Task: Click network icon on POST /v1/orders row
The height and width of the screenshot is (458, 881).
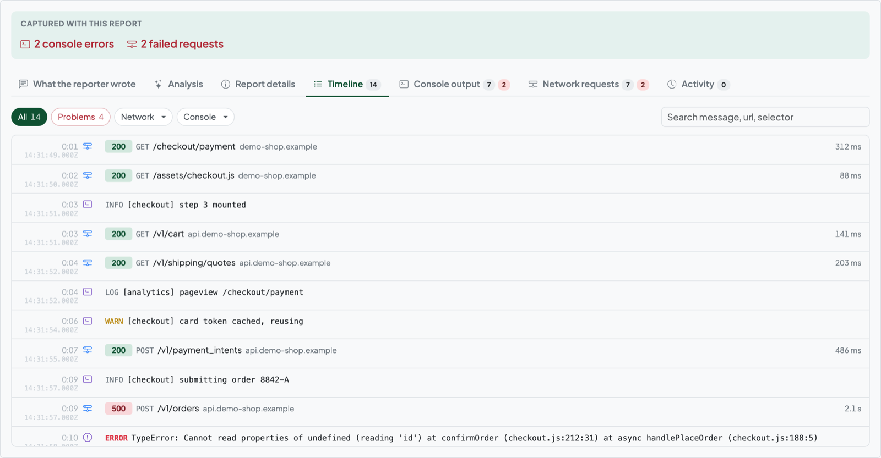Action: pyautogui.click(x=88, y=408)
